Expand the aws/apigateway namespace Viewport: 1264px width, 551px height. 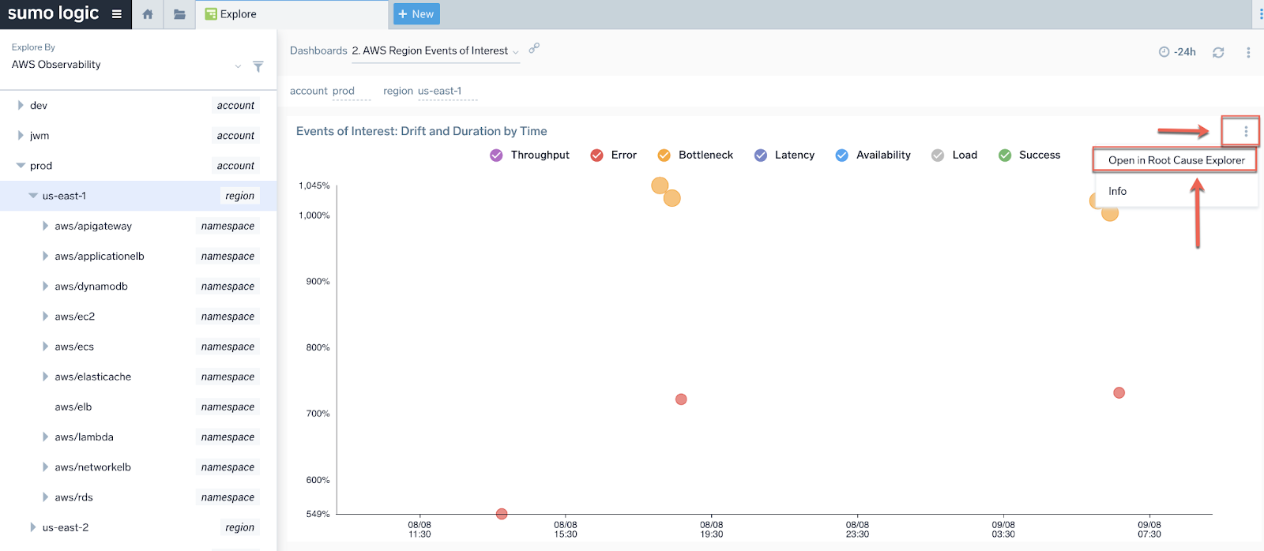[46, 226]
